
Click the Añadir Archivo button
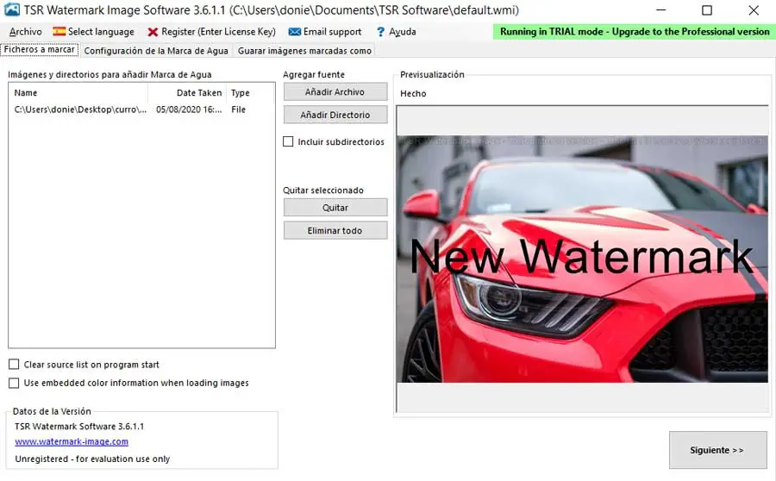click(x=335, y=91)
